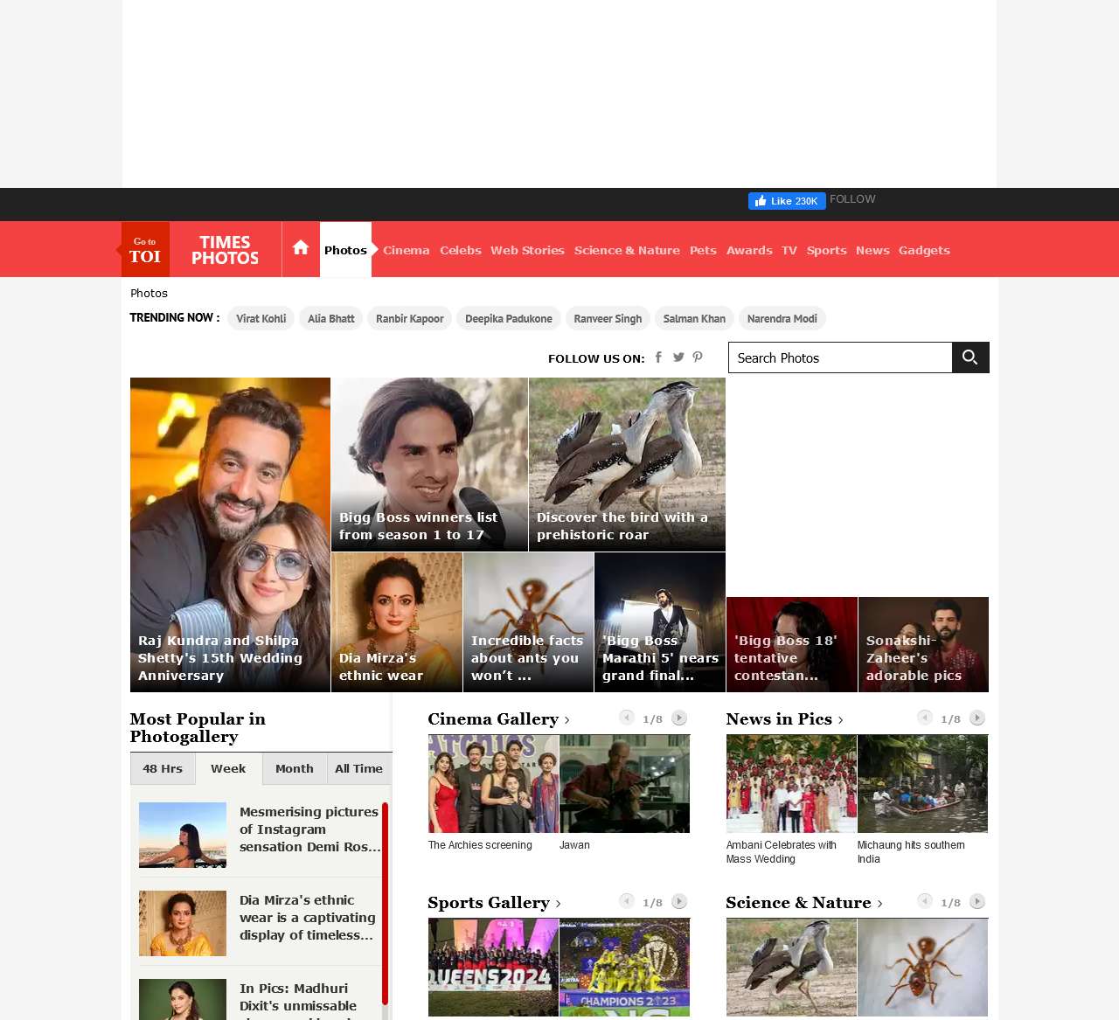
Task: Open the Jawan gallery thumbnail
Action: pos(624,784)
